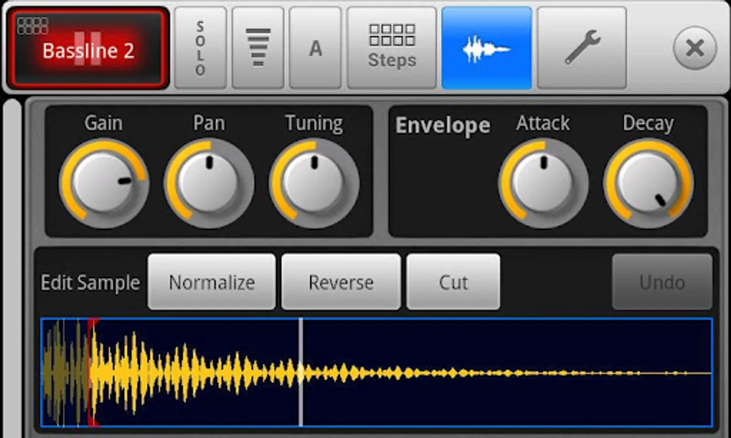Click the red start marker on the waveform
Viewport: 731px width, 438px height.
tap(91, 373)
